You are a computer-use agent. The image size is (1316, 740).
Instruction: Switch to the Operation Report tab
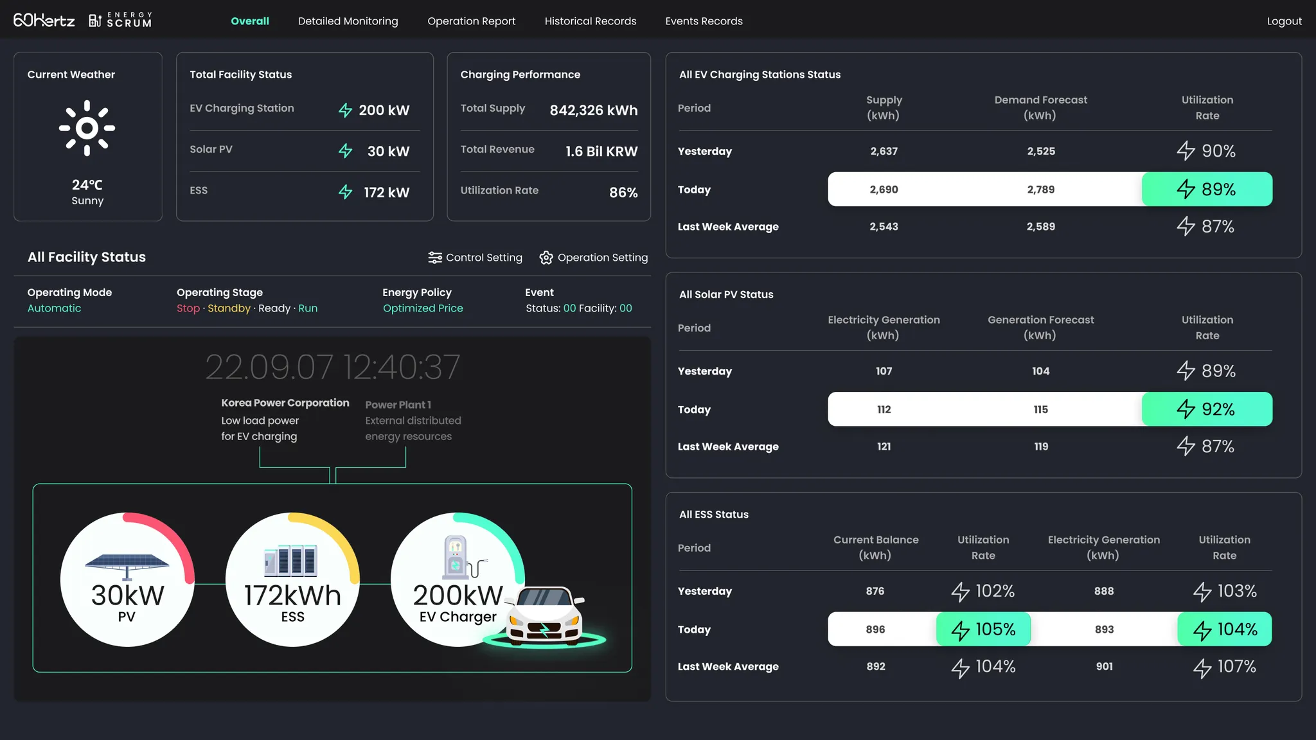point(471,21)
